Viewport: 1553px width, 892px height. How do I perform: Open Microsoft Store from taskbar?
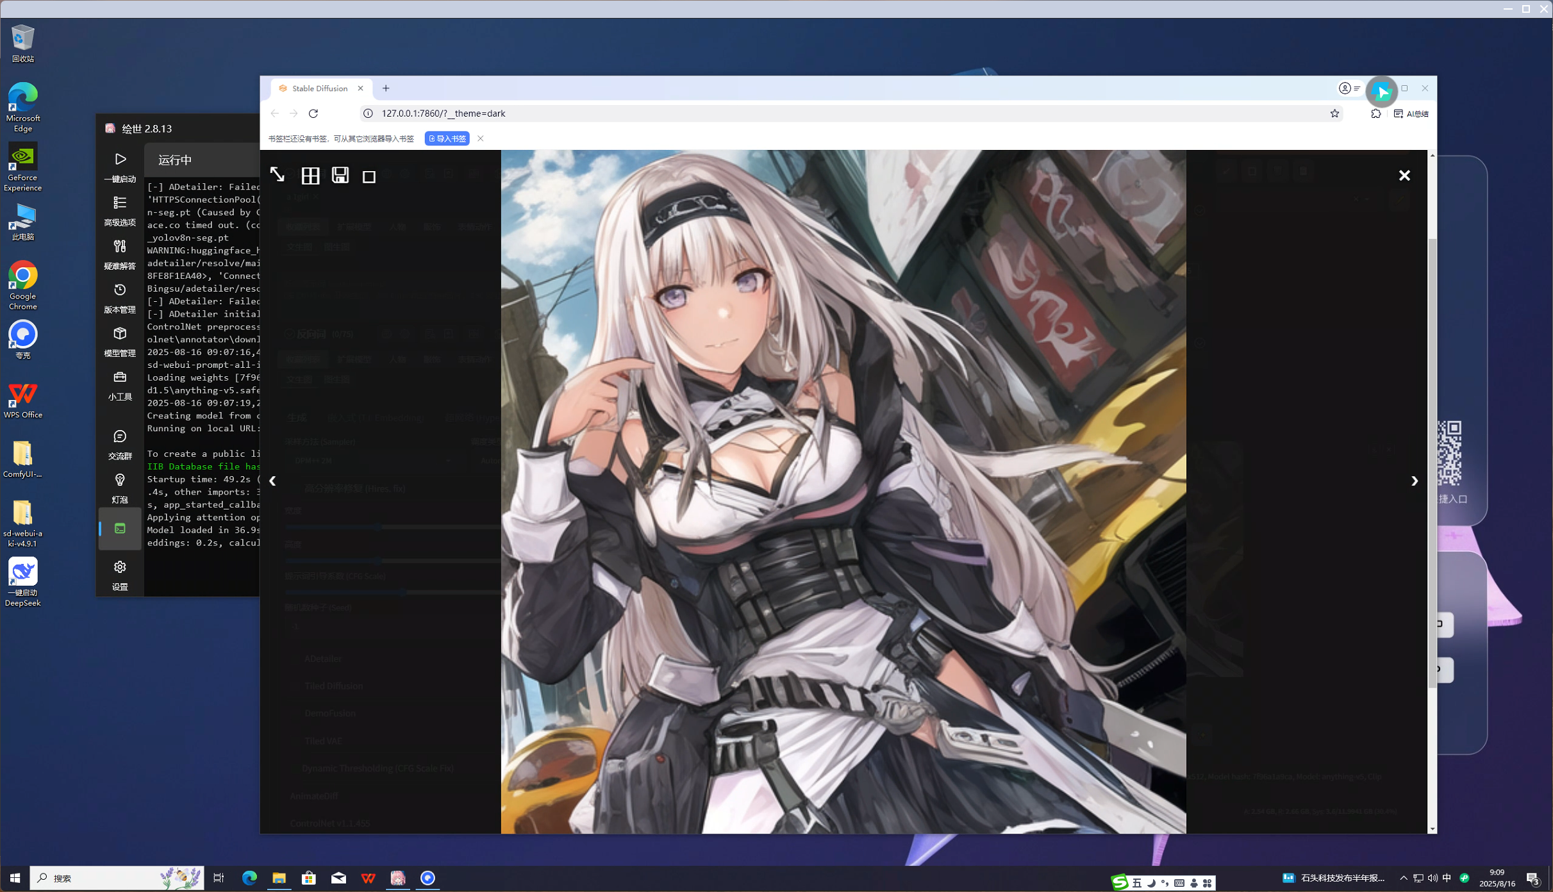coord(308,878)
